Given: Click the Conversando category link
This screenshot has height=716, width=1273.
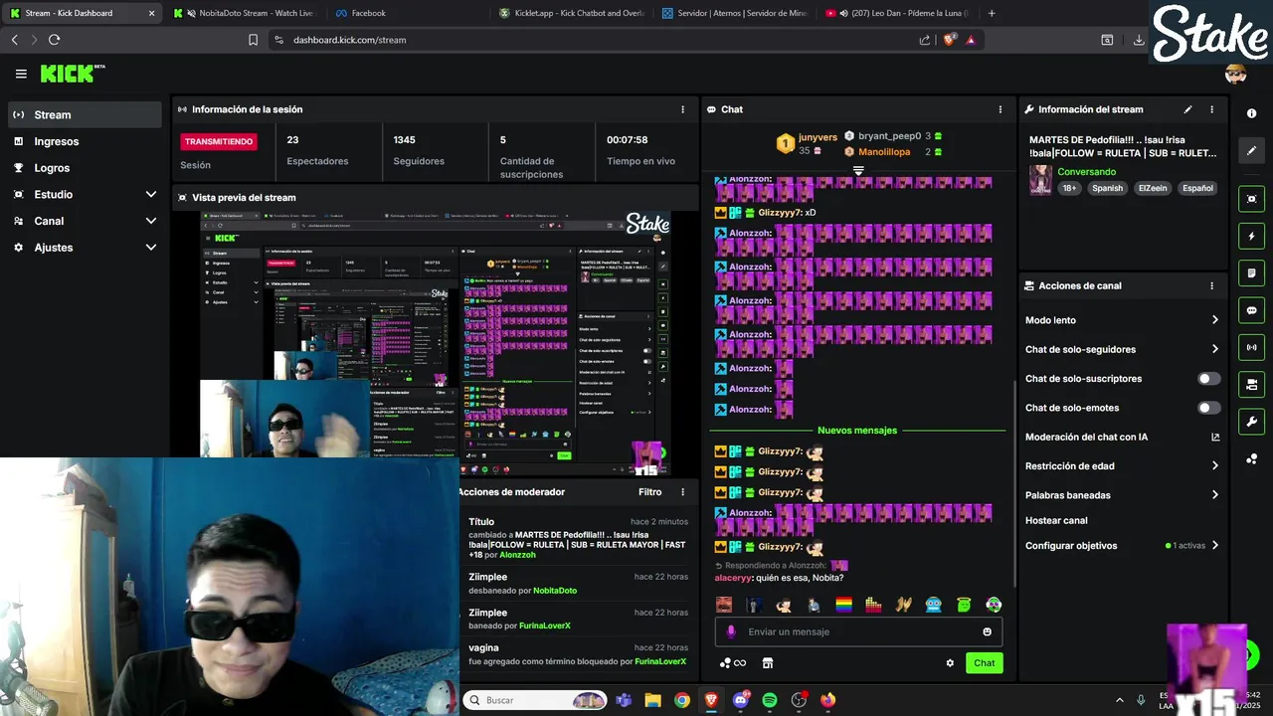Looking at the screenshot, I should 1086,172.
